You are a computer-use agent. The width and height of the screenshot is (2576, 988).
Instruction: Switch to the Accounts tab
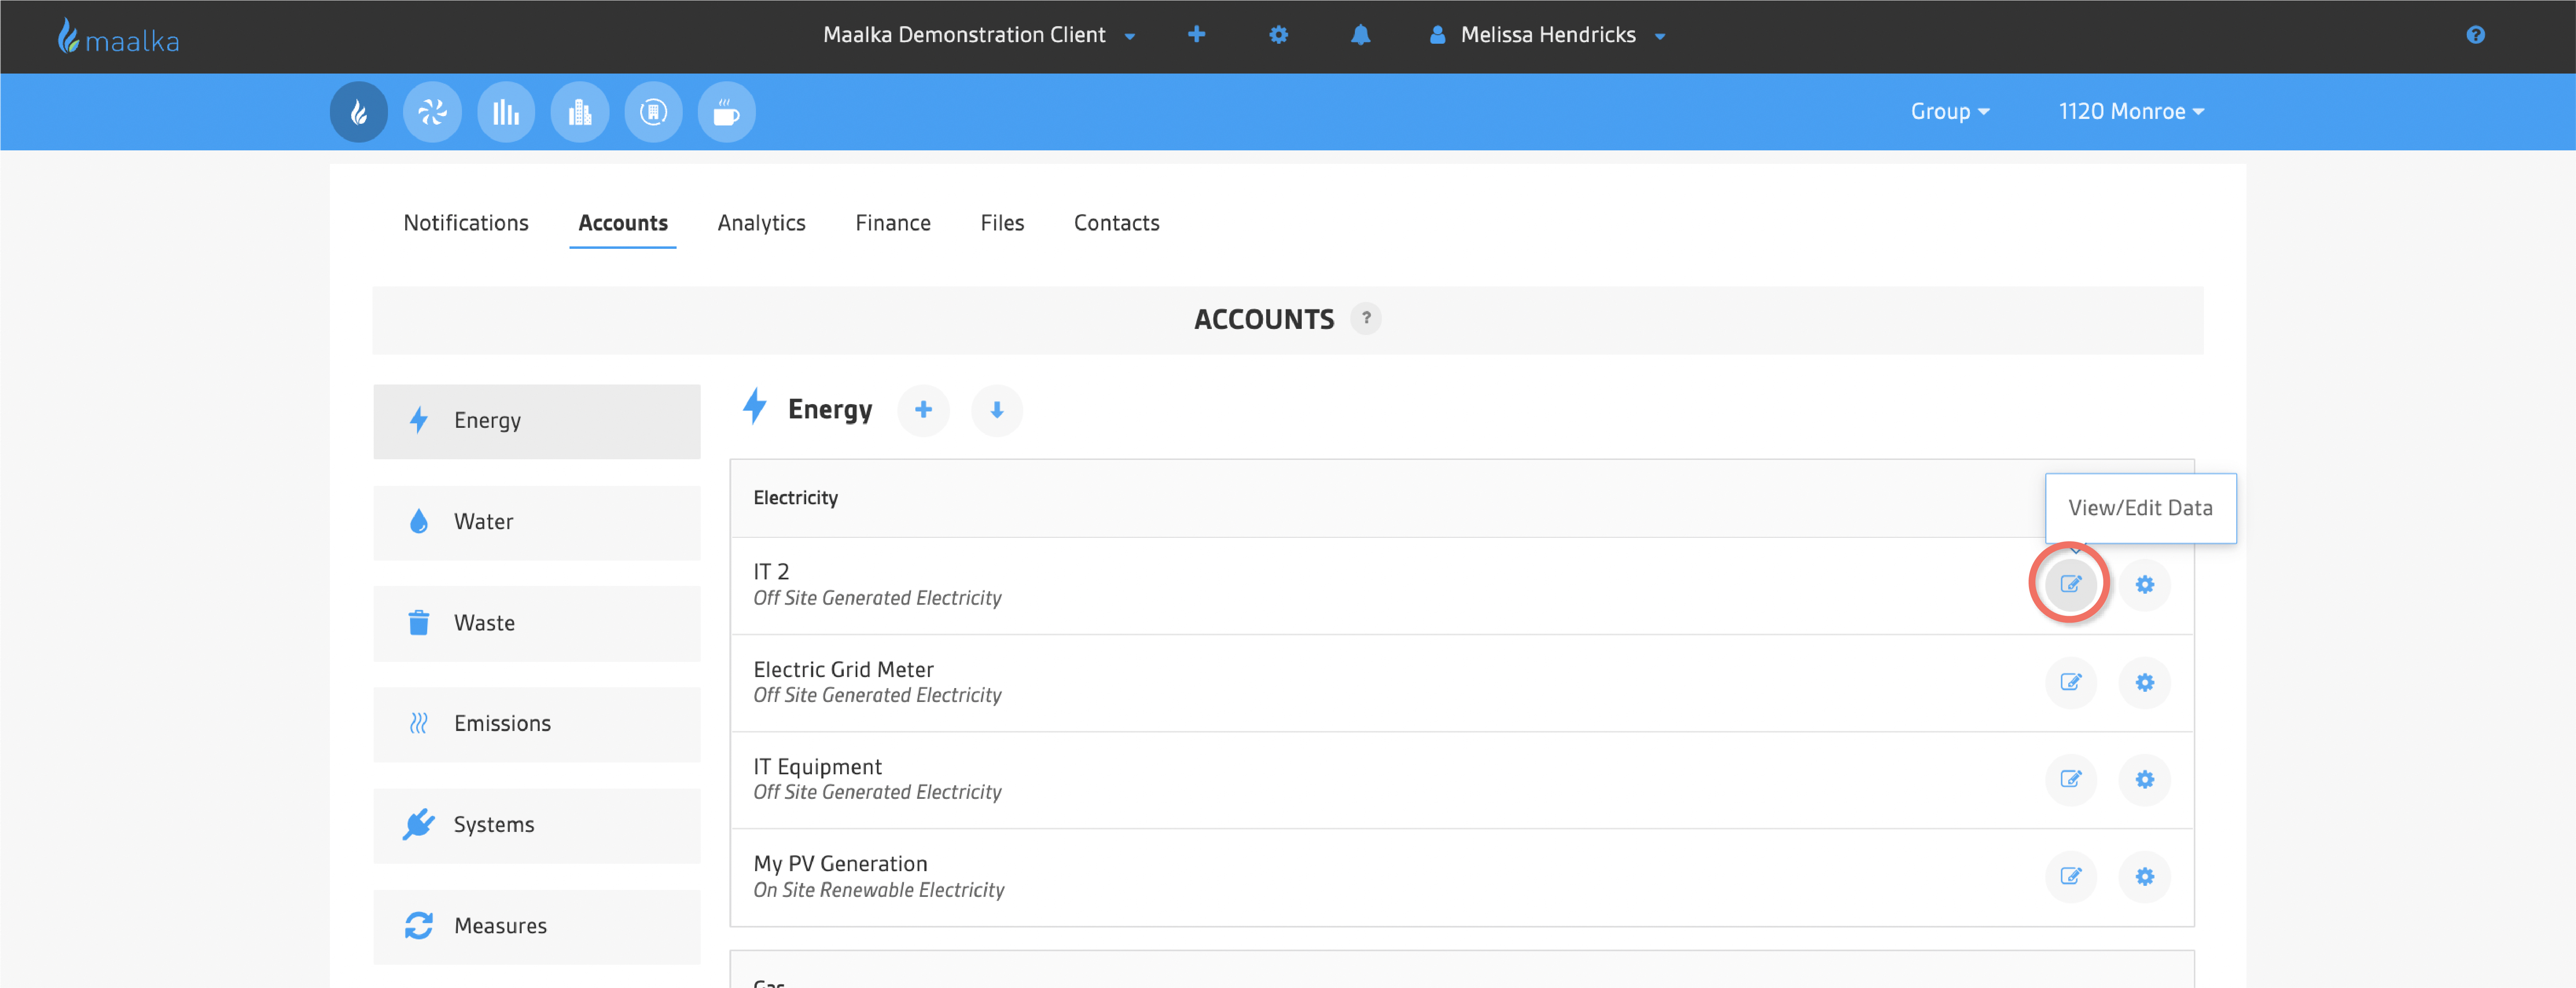pos(623,223)
